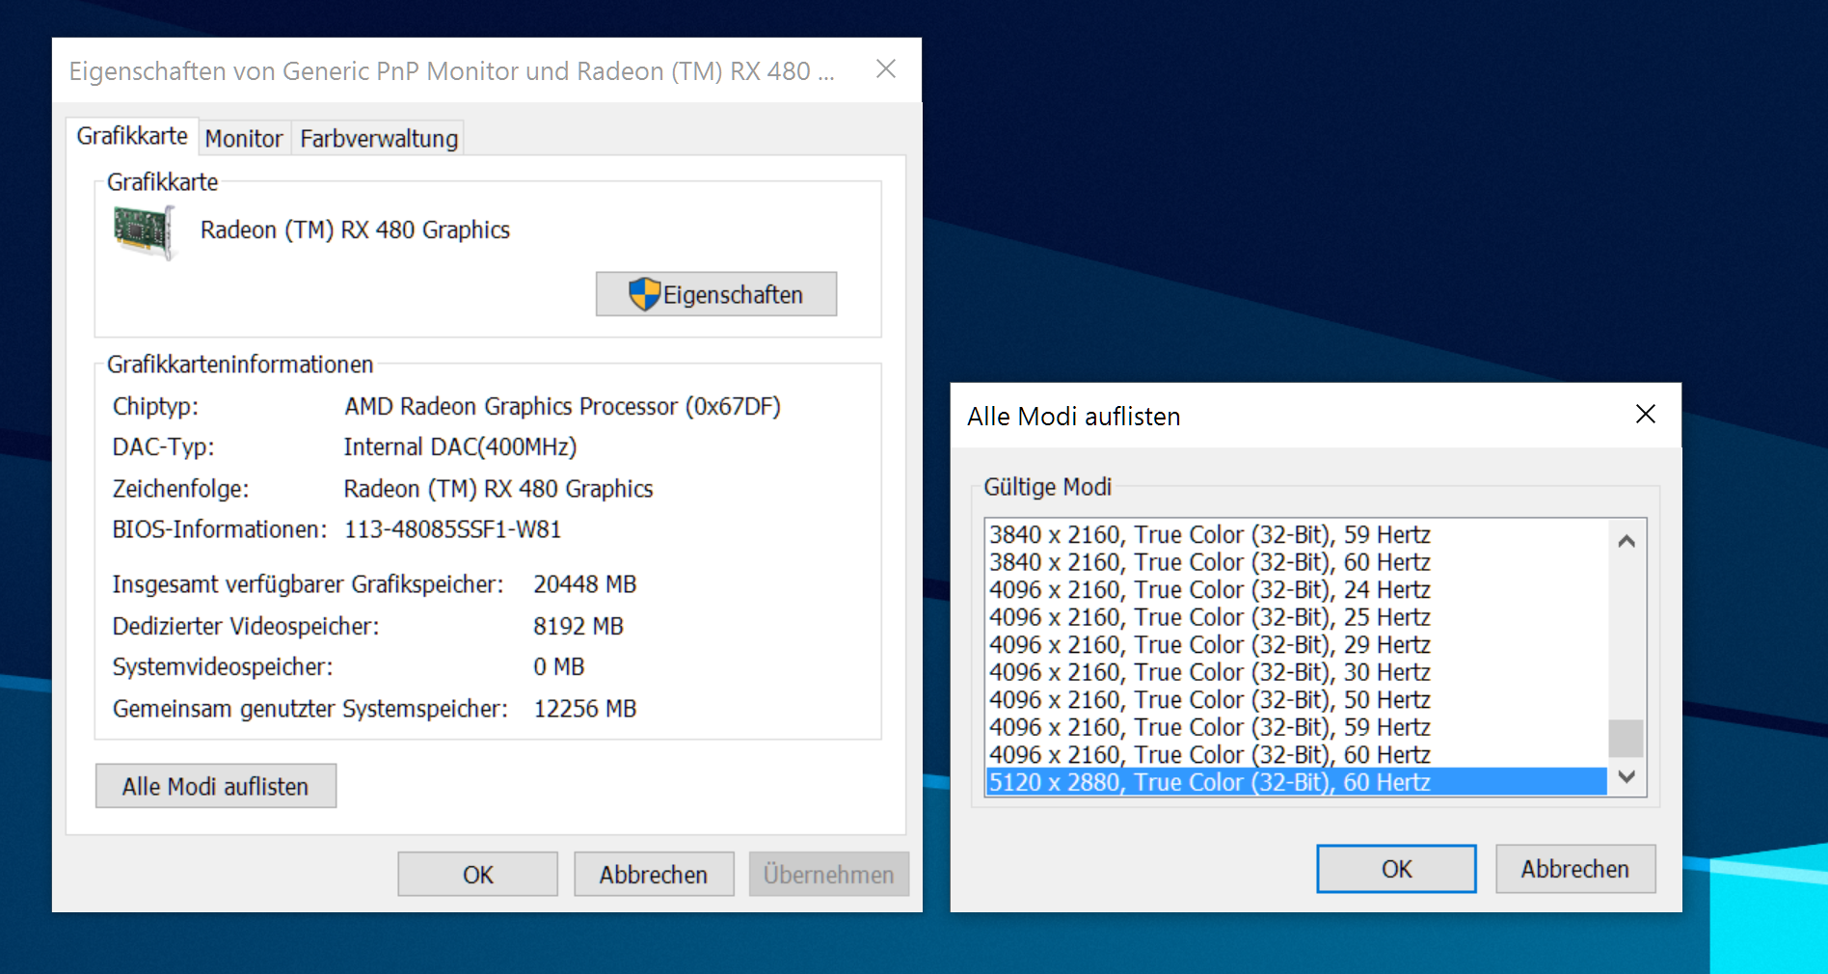
Task: Select mode 3840 x 2160, 60 Hertz
Action: [1296, 562]
